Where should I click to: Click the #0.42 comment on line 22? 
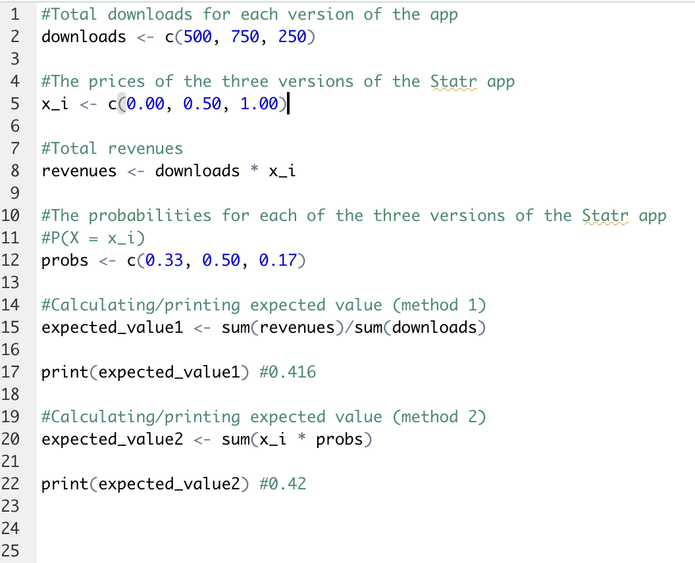point(282,483)
